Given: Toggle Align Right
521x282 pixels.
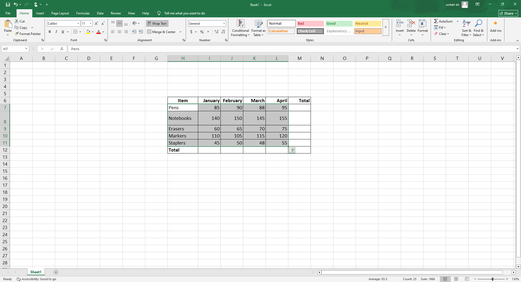Looking at the screenshot, I should 126,32.
